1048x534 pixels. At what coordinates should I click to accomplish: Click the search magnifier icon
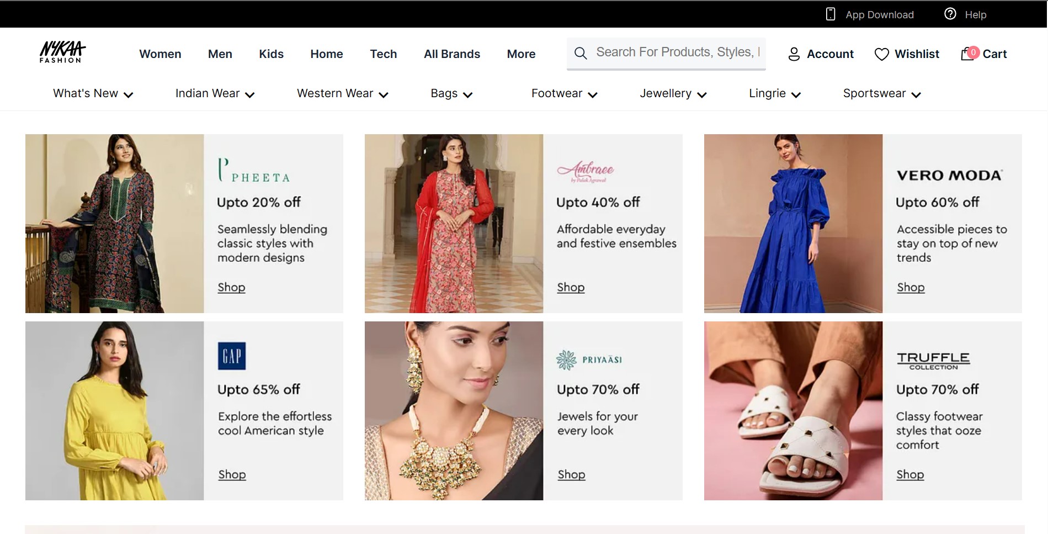(x=581, y=53)
